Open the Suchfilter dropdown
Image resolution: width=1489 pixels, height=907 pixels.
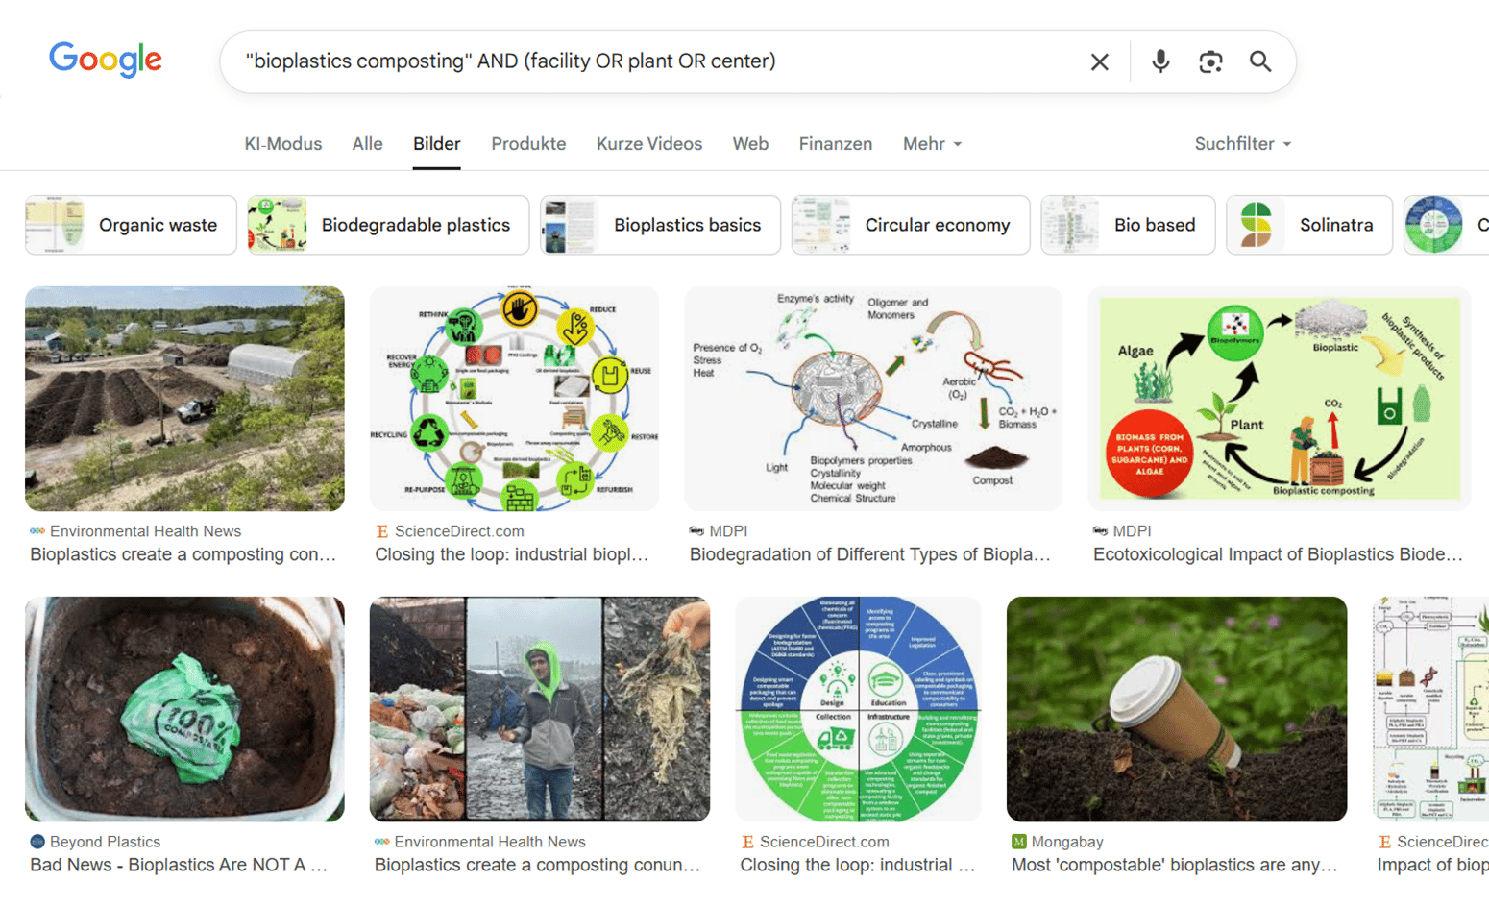[1242, 144]
